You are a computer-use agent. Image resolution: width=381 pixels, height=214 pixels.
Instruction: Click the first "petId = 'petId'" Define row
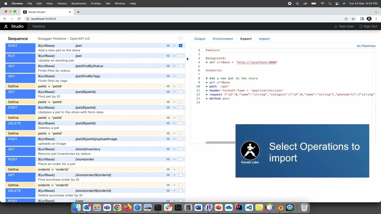coord(95,86)
